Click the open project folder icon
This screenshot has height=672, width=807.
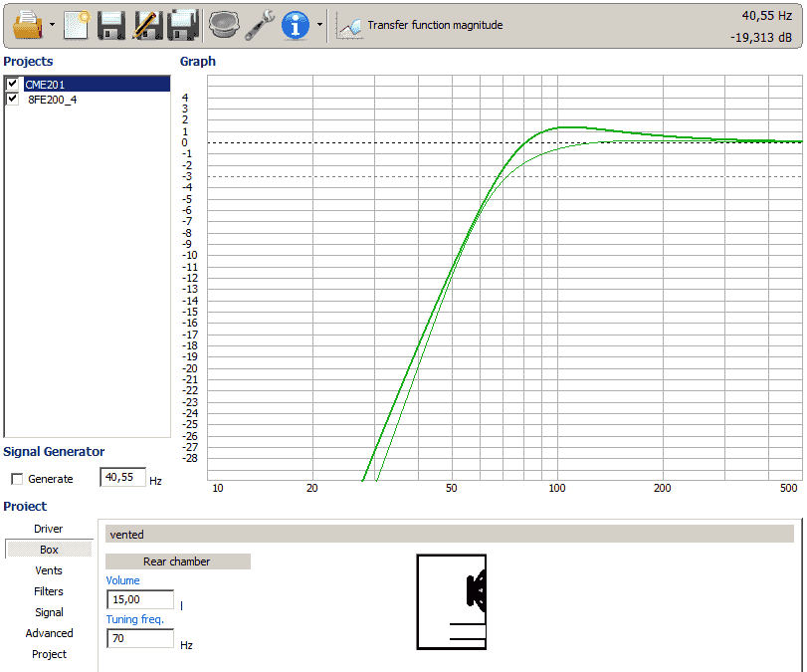tap(29, 25)
